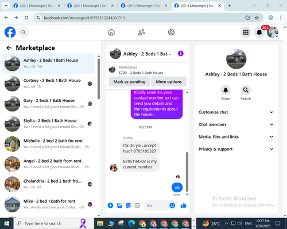Expand Customize chat section
Screen dimensions: 287x229
pyautogui.click(x=236, y=112)
